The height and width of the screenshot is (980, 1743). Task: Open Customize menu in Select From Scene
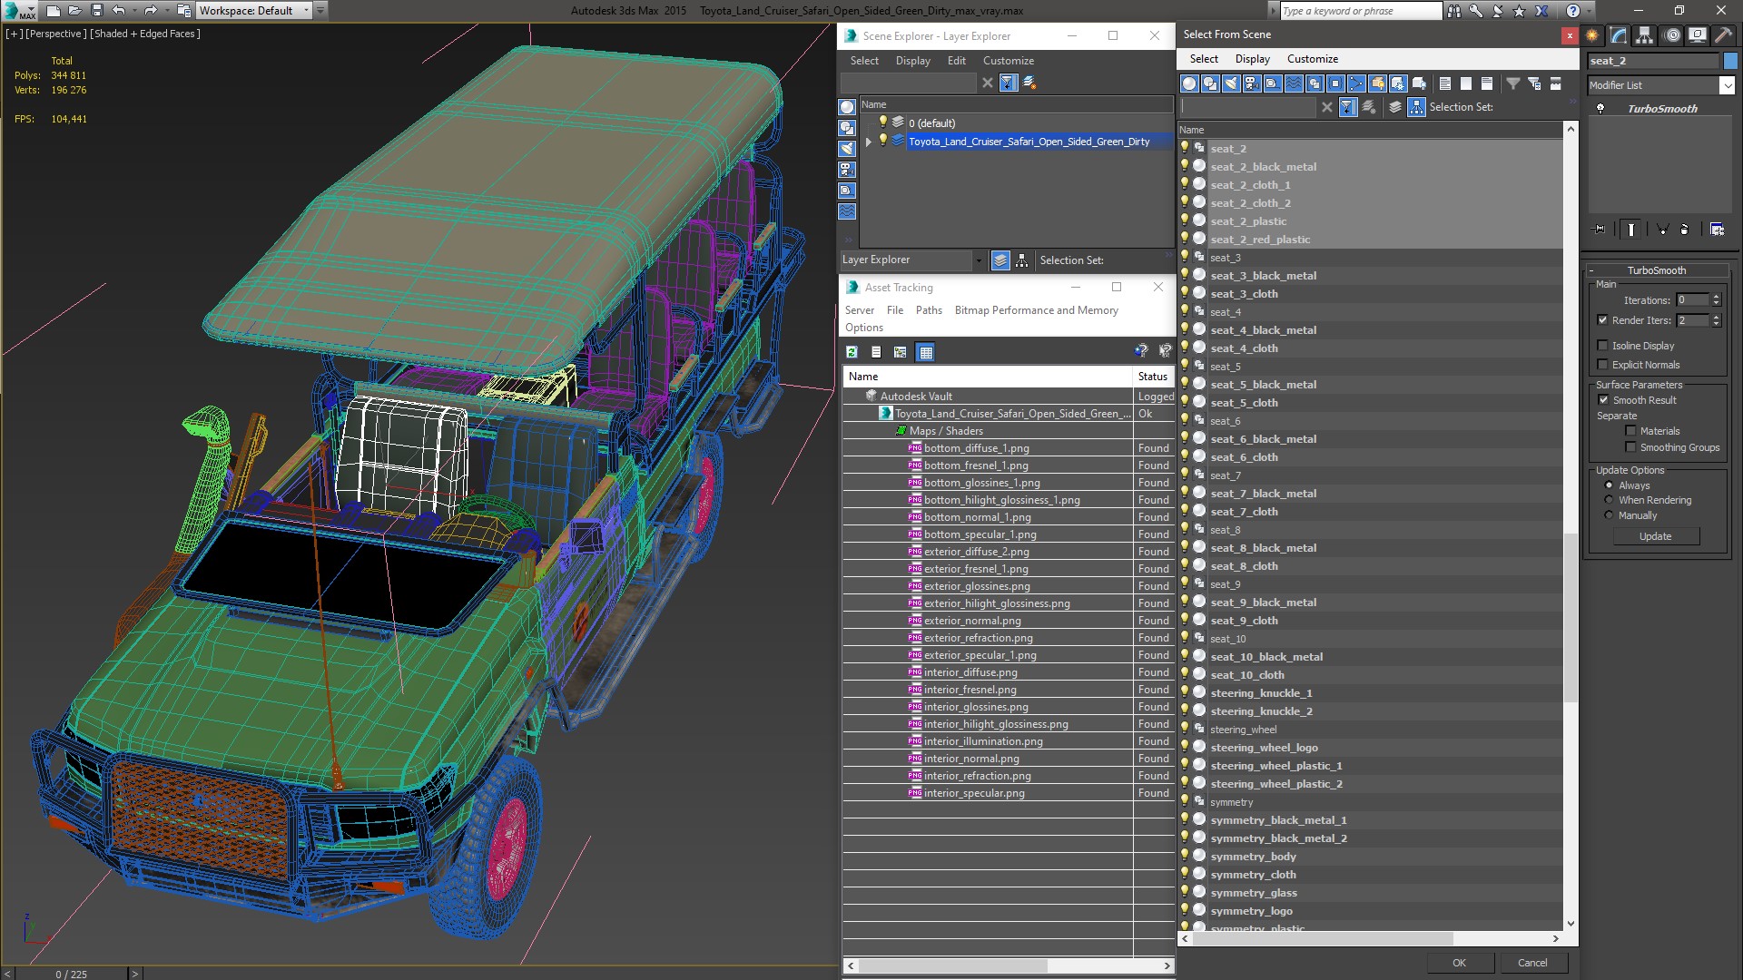1313,59
